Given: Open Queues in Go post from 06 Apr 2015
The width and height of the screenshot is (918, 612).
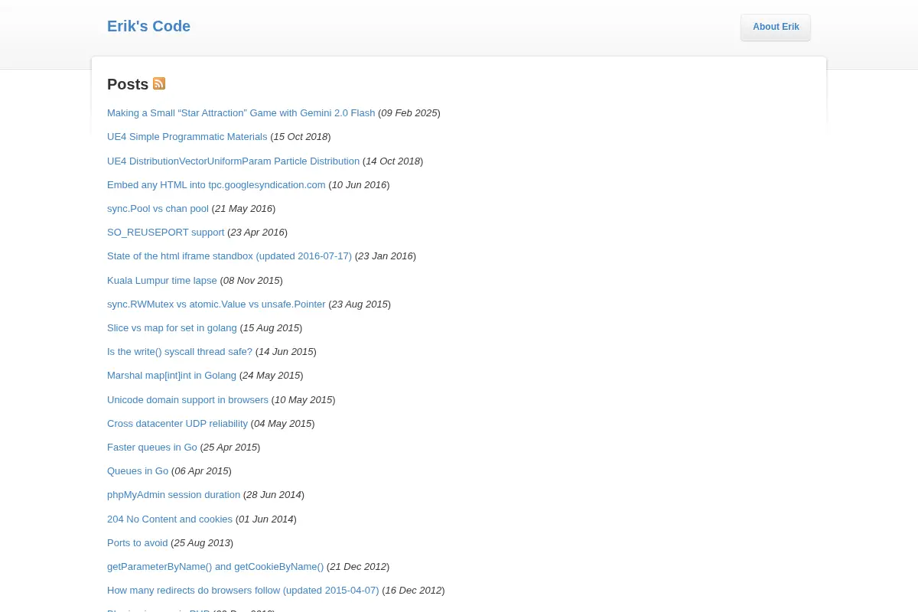Looking at the screenshot, I should (x=138, y=470).
